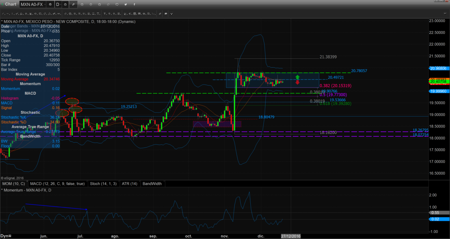The image size is (450, 239).
Task: Open the MXN A0-FX symbol dropdown
Action: (45, 4)
